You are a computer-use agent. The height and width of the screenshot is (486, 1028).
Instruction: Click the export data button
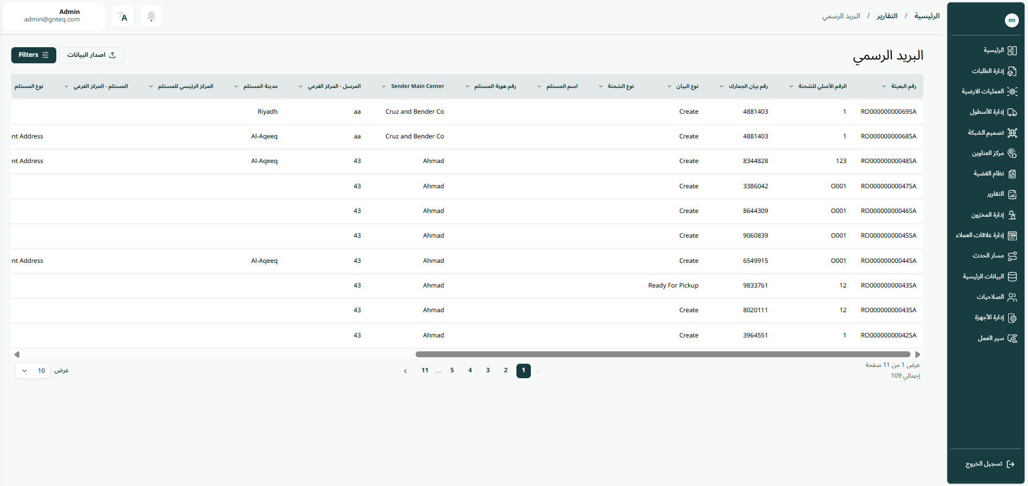(91, 55)
